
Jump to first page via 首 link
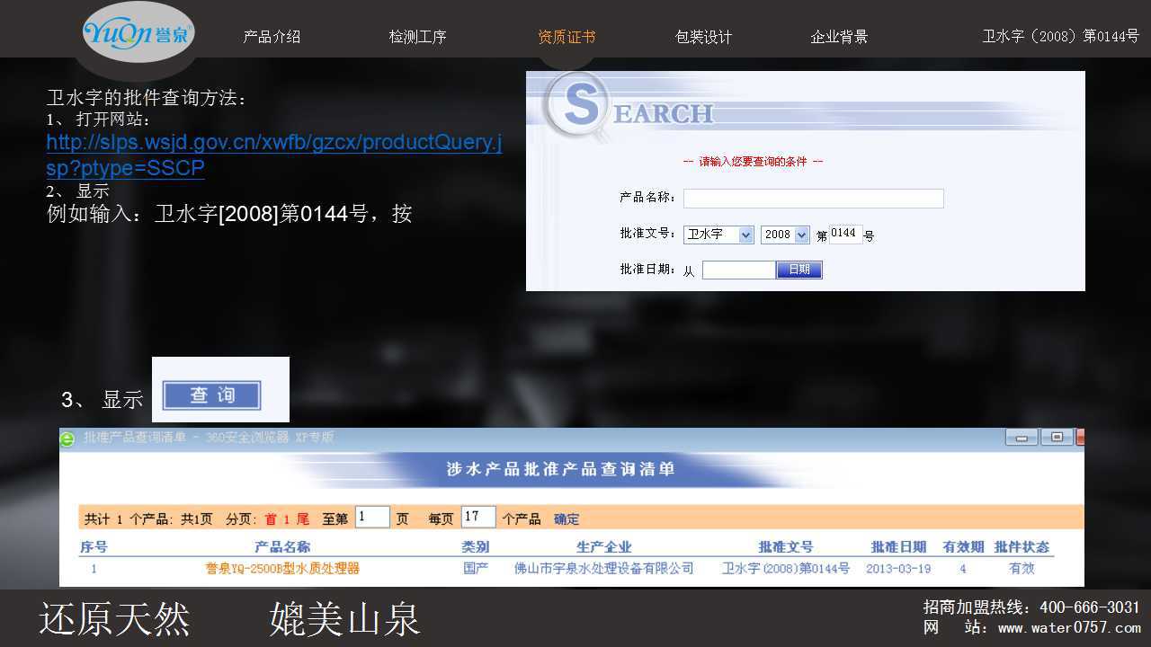(x=271, y=519)
